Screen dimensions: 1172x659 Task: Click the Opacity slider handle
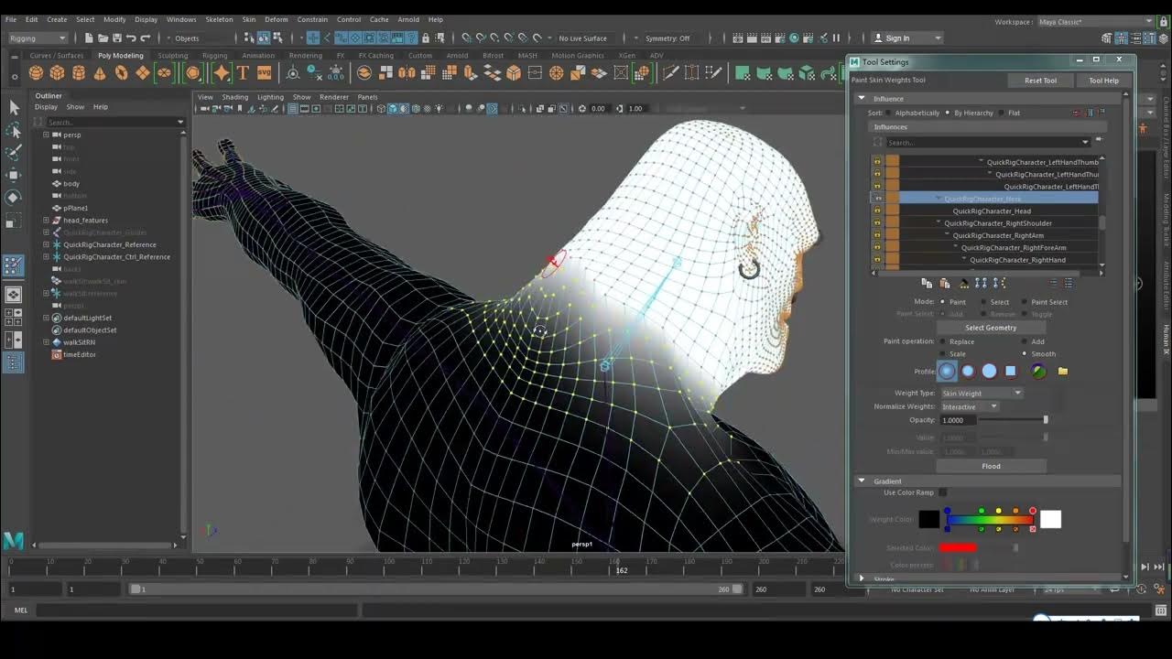click(x=1046, y=420)
